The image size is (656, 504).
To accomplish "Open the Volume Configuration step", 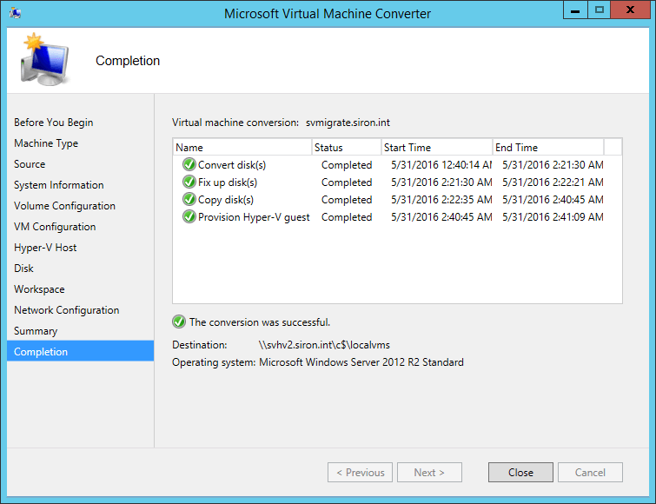I will 64,206.
